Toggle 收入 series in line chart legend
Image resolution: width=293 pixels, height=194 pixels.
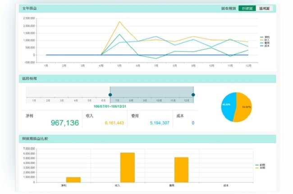[265, 40]
